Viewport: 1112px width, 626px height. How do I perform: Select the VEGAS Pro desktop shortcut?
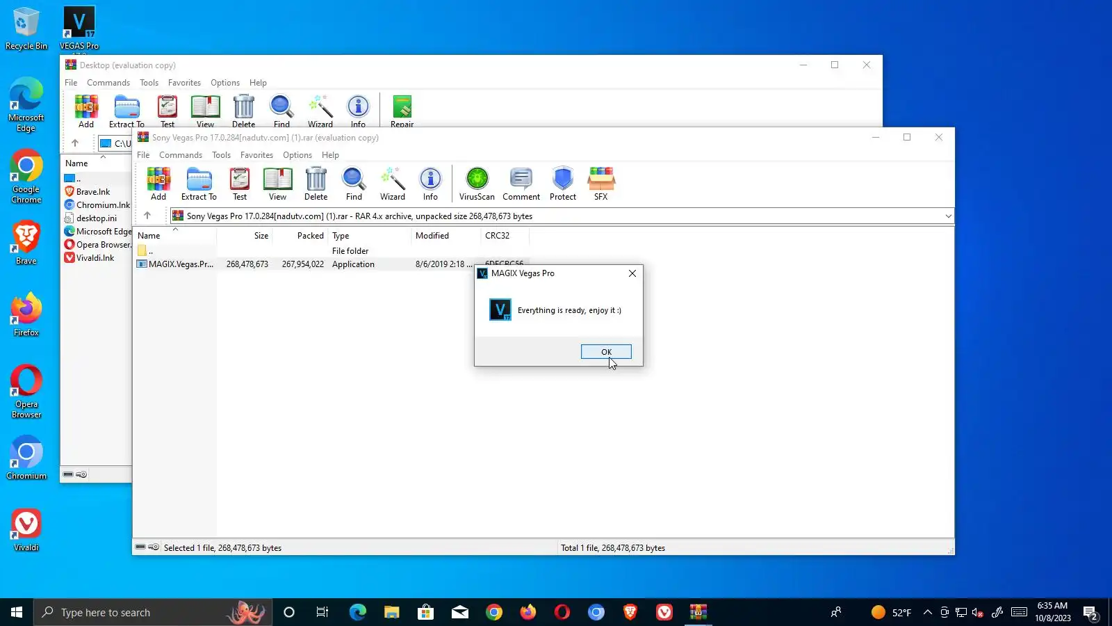79,28
